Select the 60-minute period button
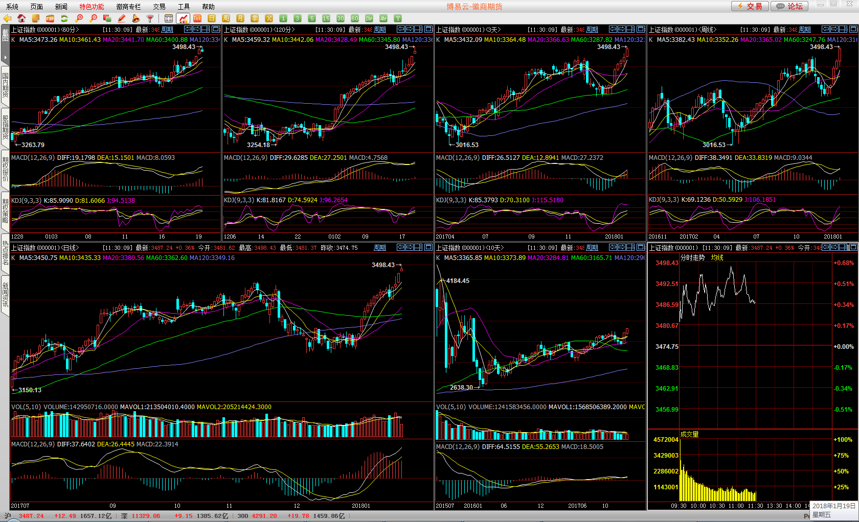This screenshot has height=522, width=859. [355, 18]
